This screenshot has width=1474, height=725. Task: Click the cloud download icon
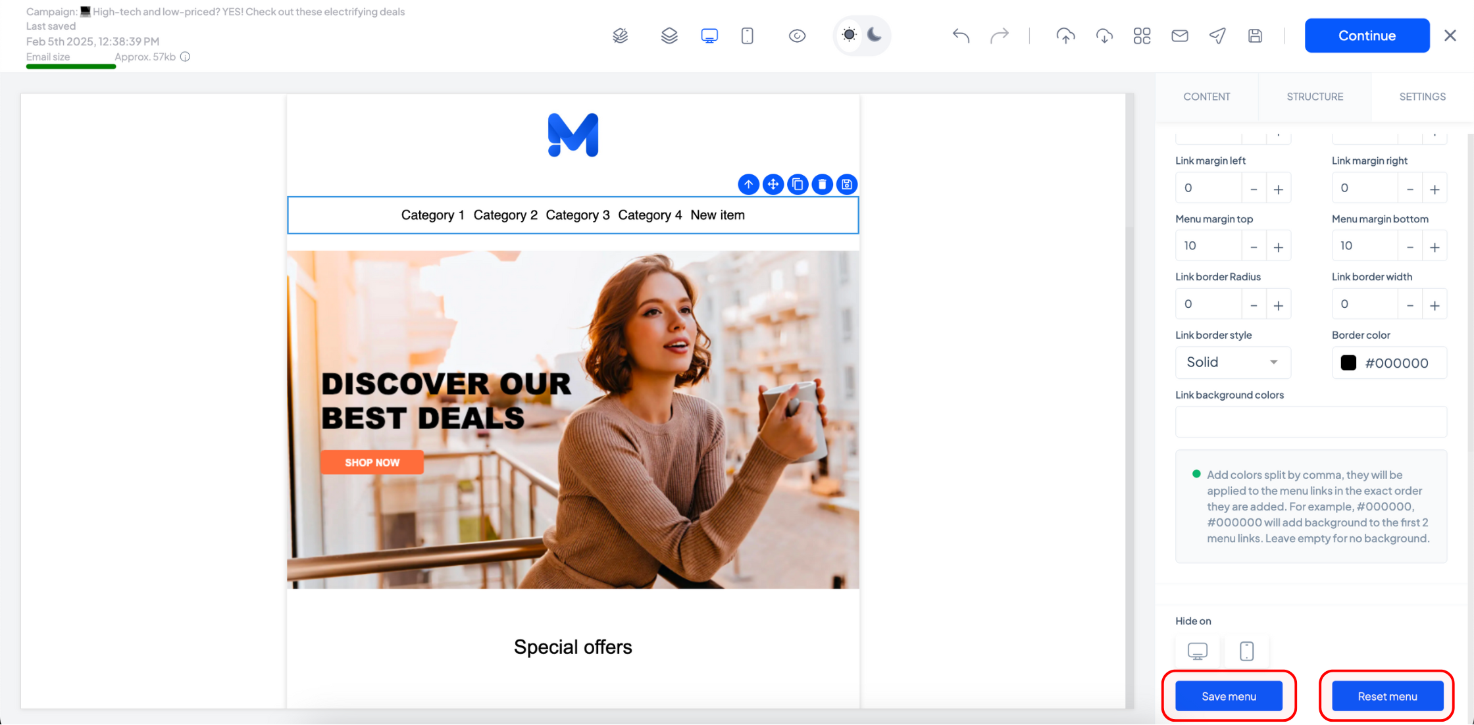(x=1104, y=36)
